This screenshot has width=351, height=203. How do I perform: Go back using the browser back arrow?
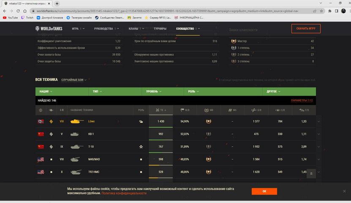(5, 11)
